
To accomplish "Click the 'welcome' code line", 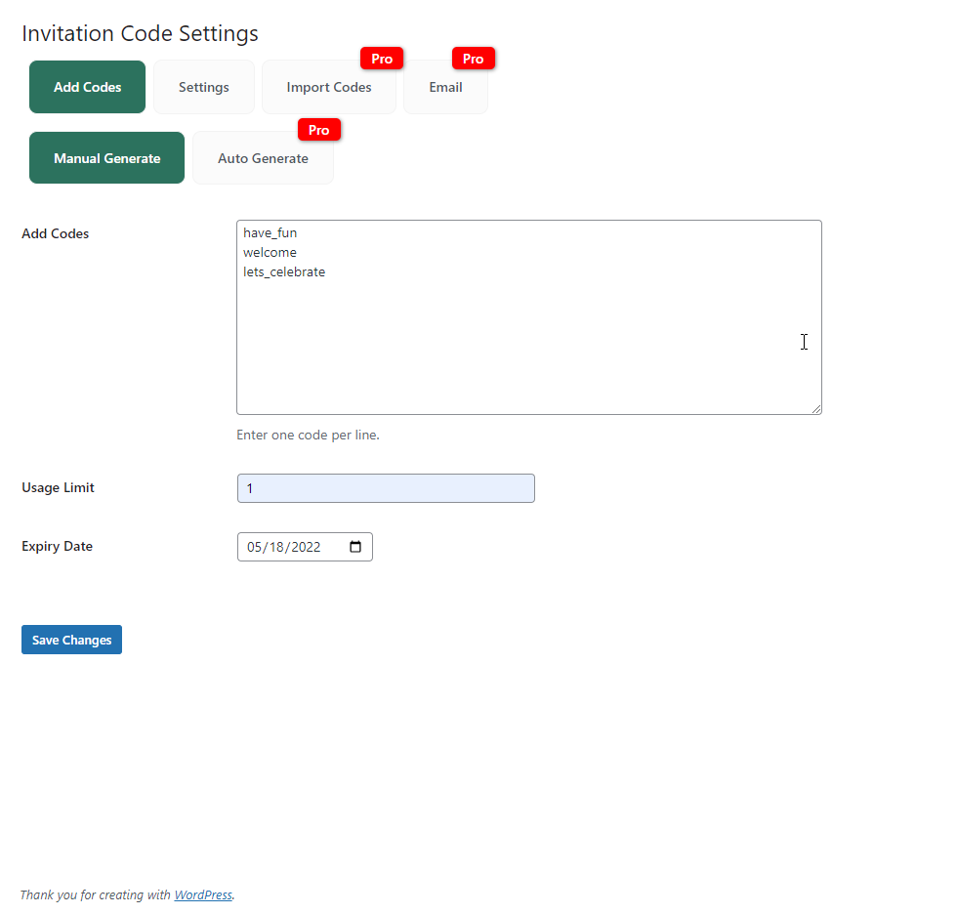I will pyautogui.click(x=270, y=252).
